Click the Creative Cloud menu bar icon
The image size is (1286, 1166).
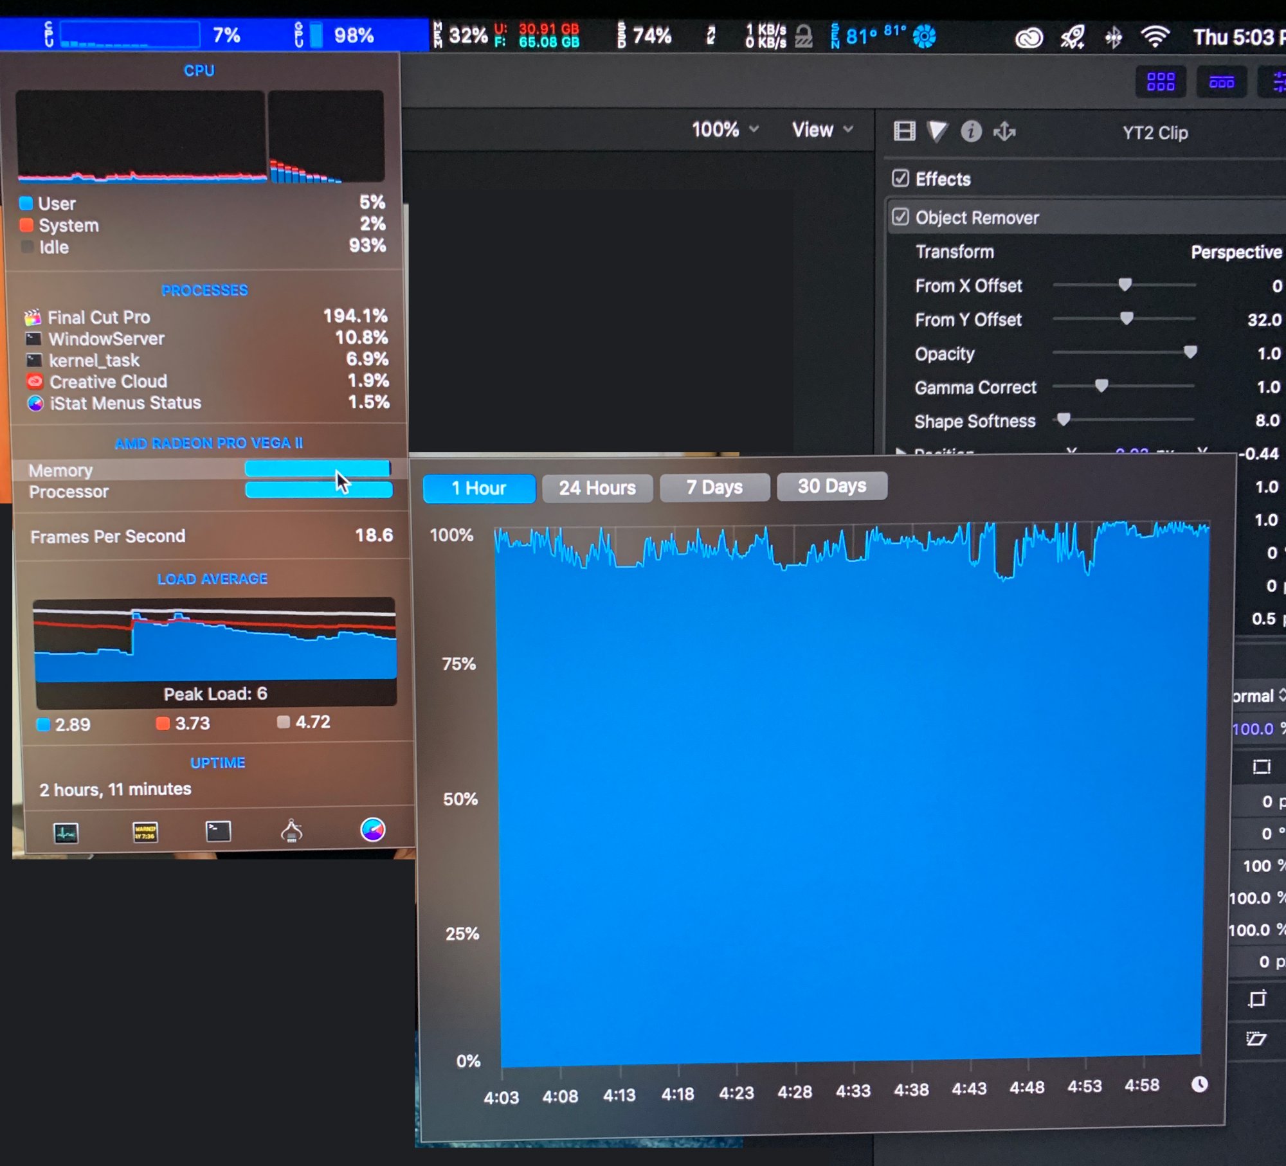point(1029,38)
